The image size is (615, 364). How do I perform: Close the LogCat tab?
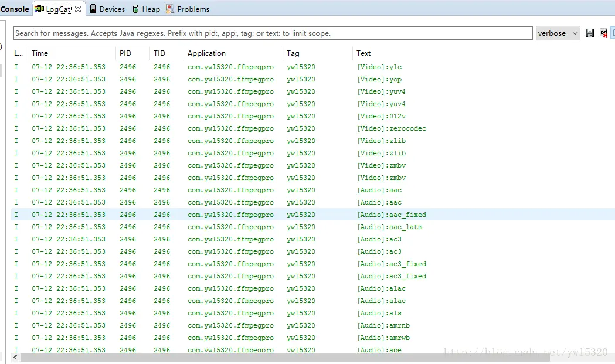point(78,9)
